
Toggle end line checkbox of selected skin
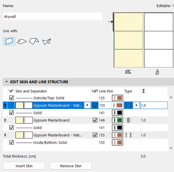pyautogui.click(x=95, y=105)
